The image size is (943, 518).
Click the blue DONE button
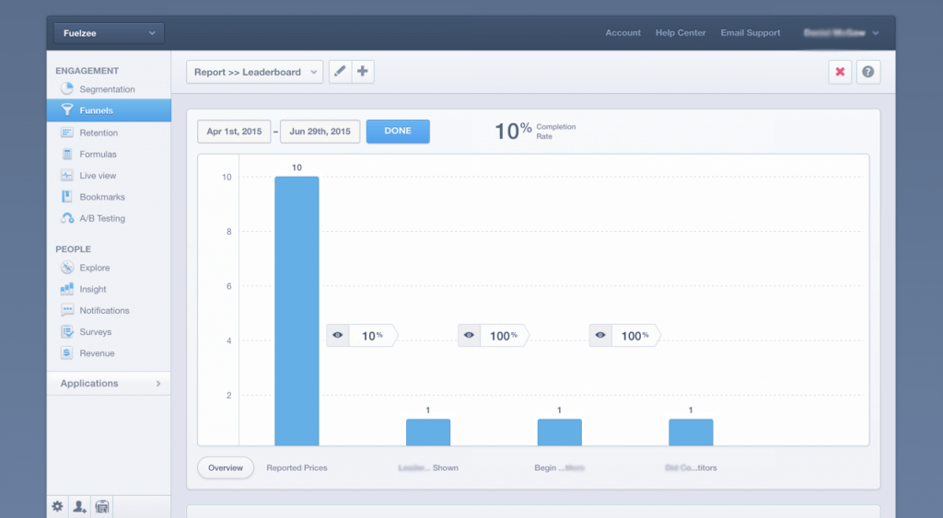pyautogui.click(x=398, y=131)
